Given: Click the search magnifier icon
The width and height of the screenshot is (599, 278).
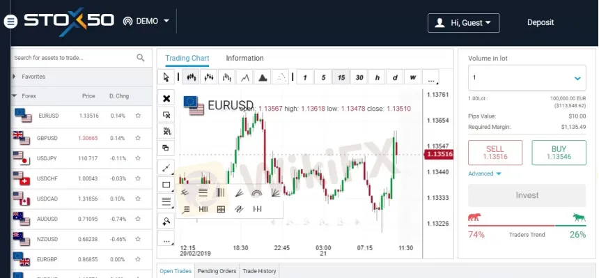Looking at the screenshot, I should tap(141, 58).
